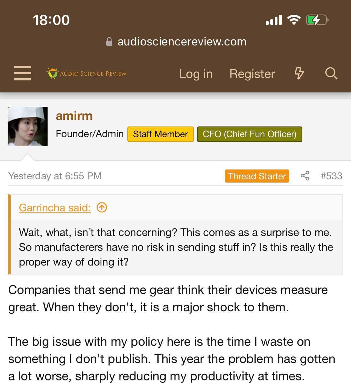Viewport: 351px width, 392px height.
Task: Tap the audiosciencereview.com address bar
Action: 182,42
